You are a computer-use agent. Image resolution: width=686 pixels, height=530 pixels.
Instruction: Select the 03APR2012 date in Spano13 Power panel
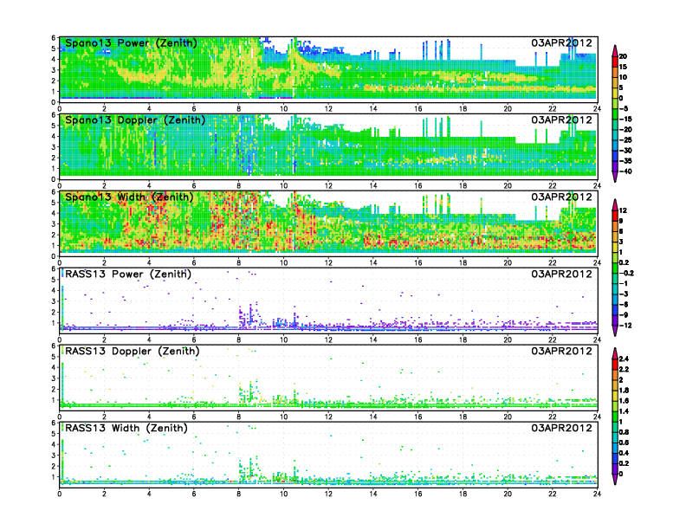point(561,42)
